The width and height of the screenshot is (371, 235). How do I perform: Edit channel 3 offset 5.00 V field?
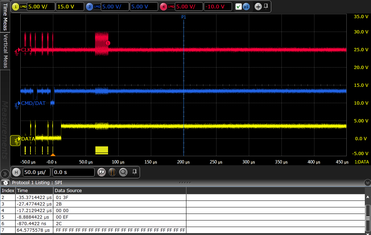tap(144, 7)
